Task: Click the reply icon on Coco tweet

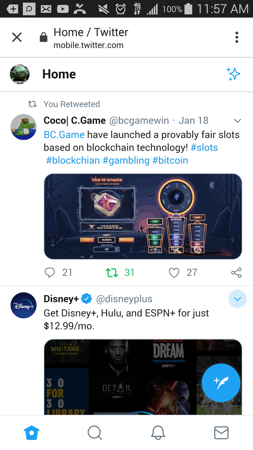Action: coord(50,273)
